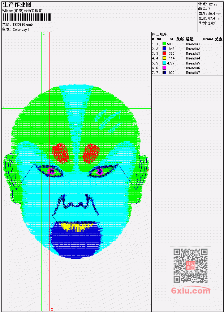Click the stitch count '4777'
Image resolution: width=224 pixels, height=312 pixels.
[171, 63]
